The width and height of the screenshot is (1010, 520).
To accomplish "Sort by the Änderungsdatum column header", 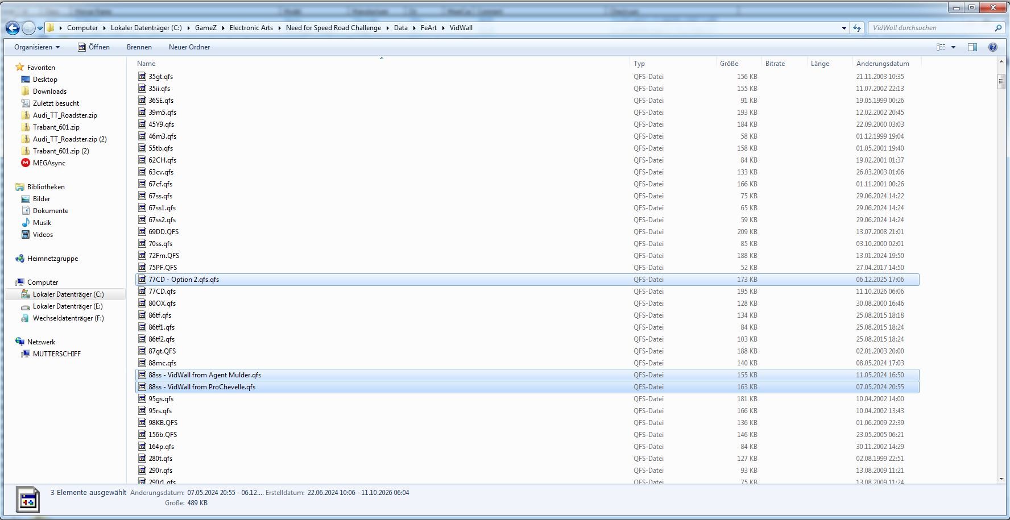I will pos(883,64).
